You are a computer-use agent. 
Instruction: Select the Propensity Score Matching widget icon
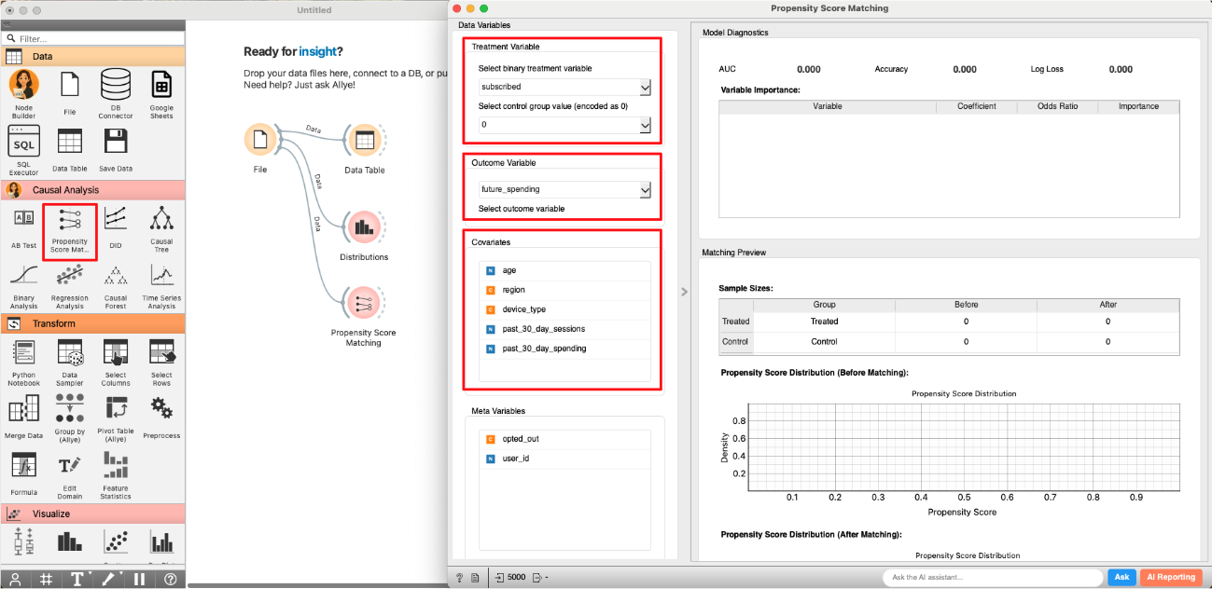[69, 221]
